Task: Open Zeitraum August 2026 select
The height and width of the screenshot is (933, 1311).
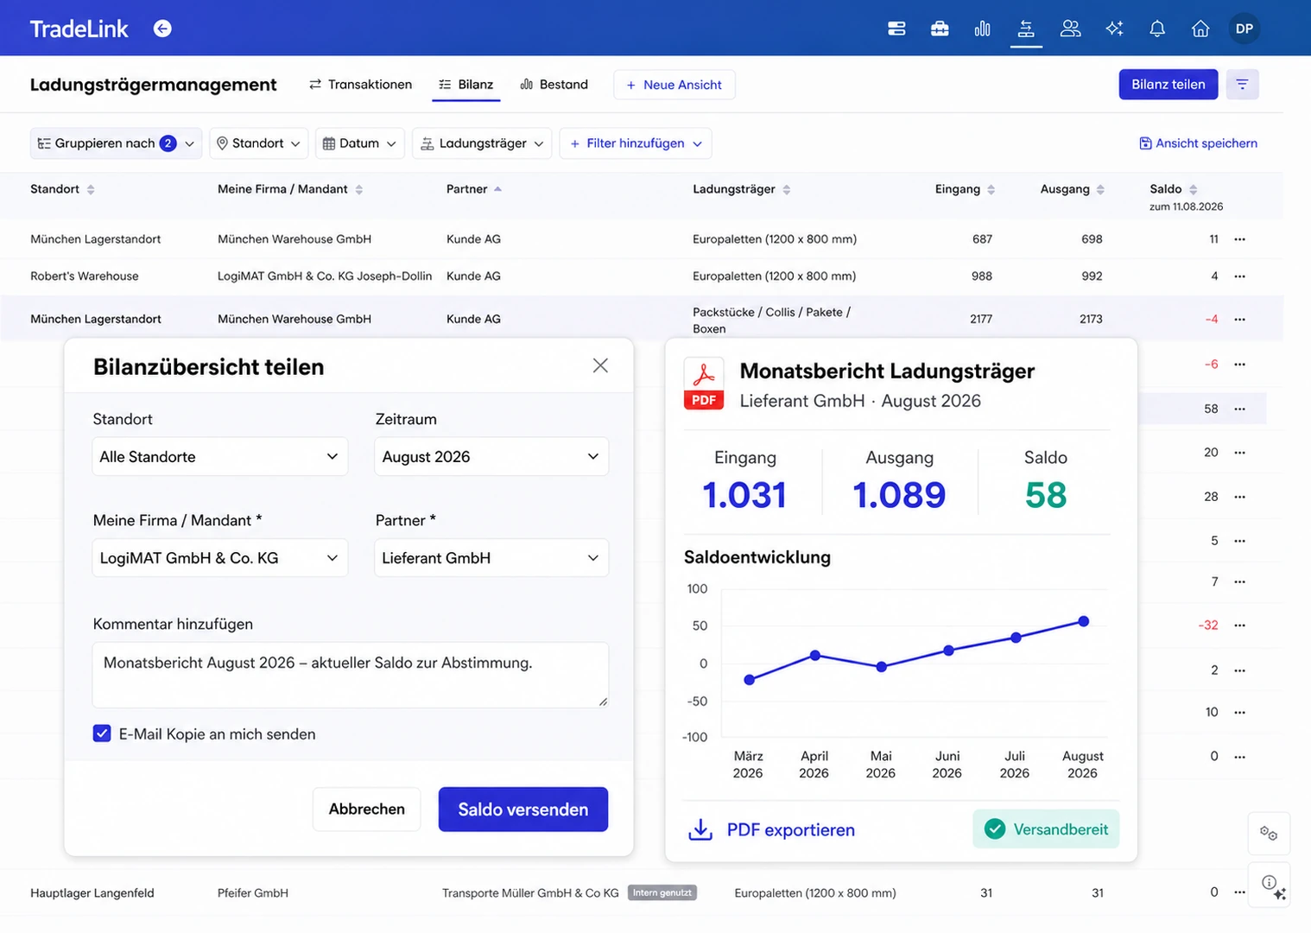Action: (491, 456)
